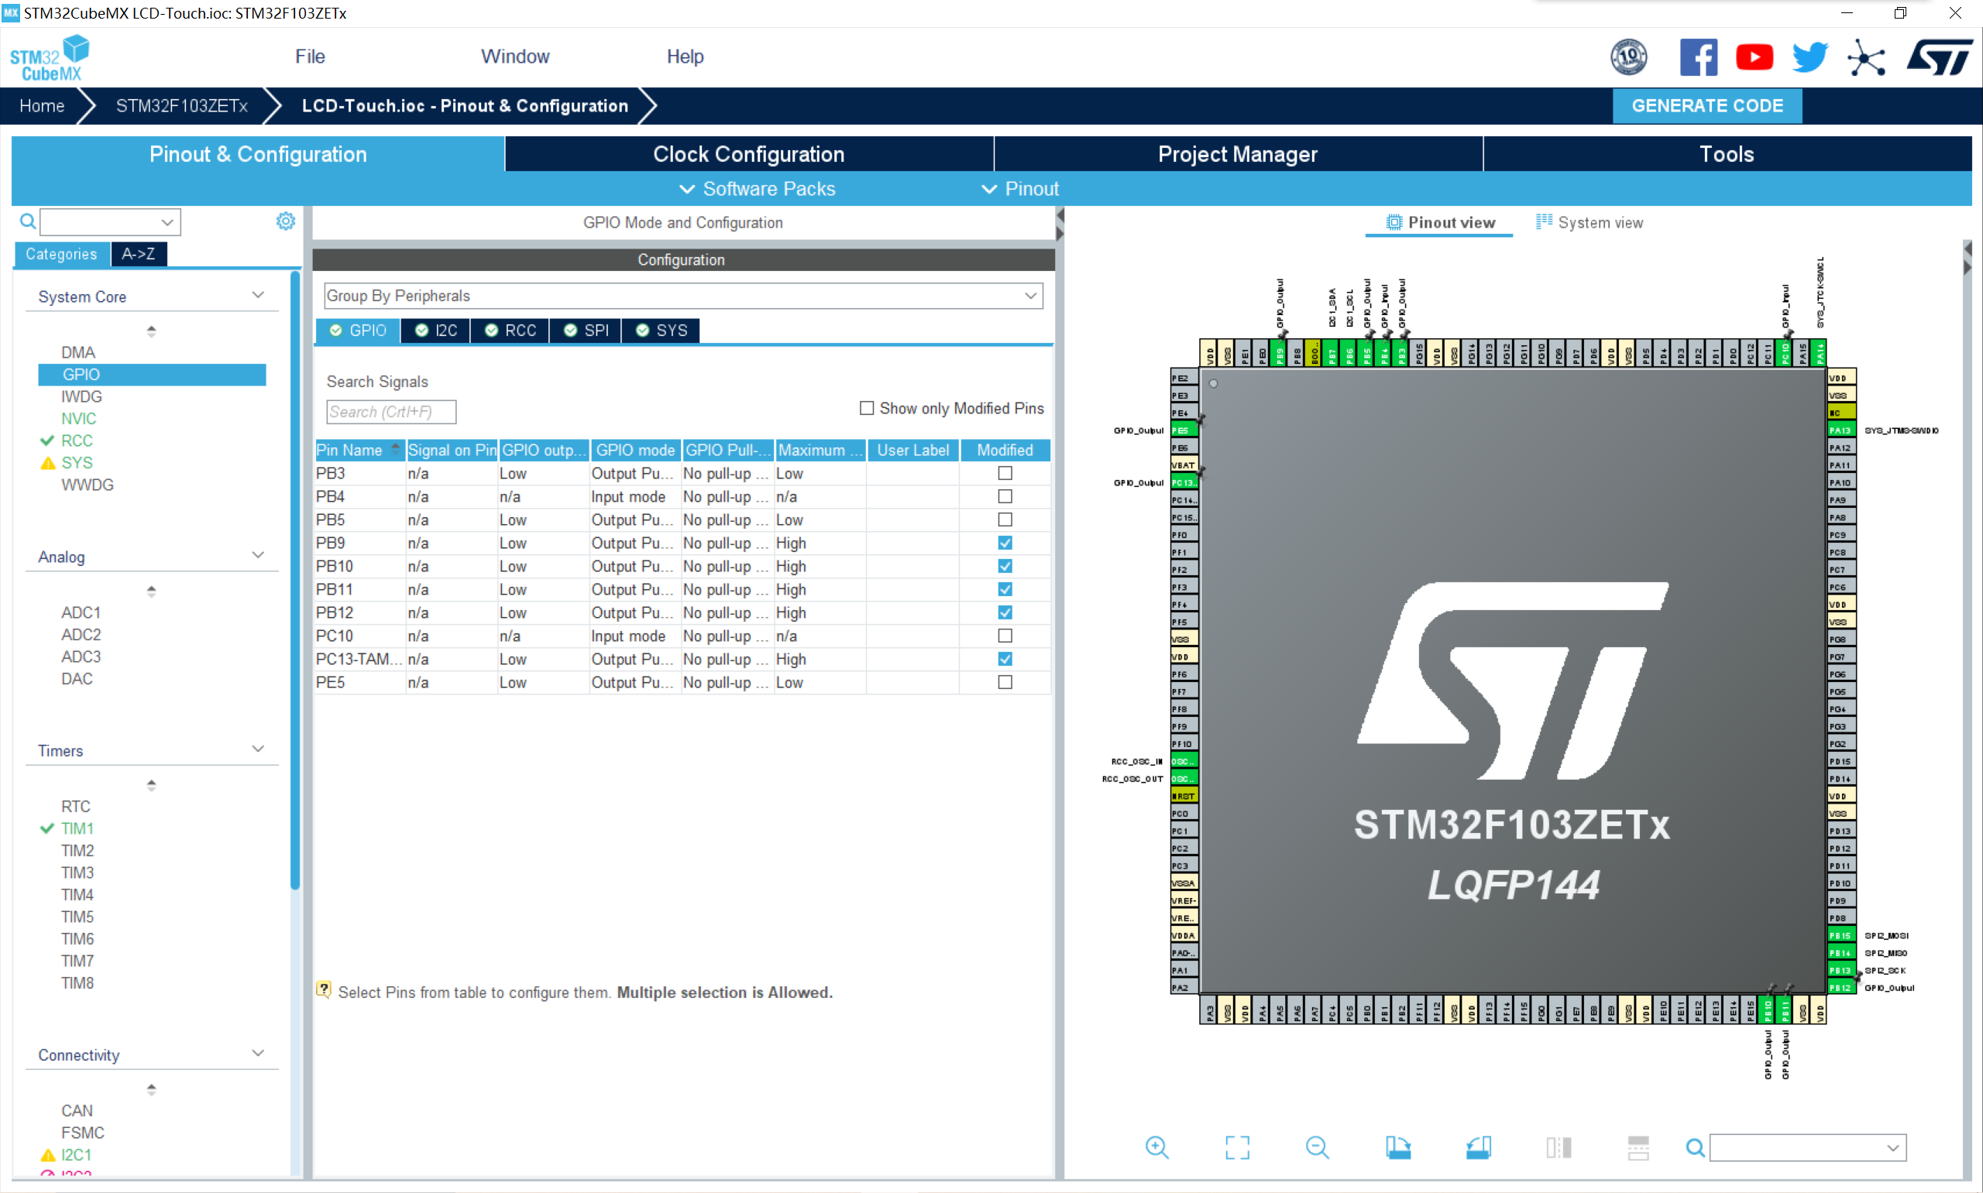
Task: Click the Search Signals input field
Action: click(x=391, y=412)
